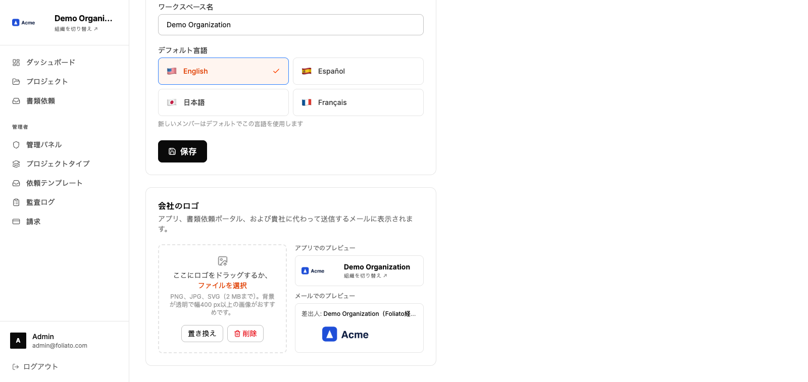Image resolution: width=808 pixels, height=382 pixels.
Task: Click 組織を切り替え in sidebar header
Action: pos(76,29)
